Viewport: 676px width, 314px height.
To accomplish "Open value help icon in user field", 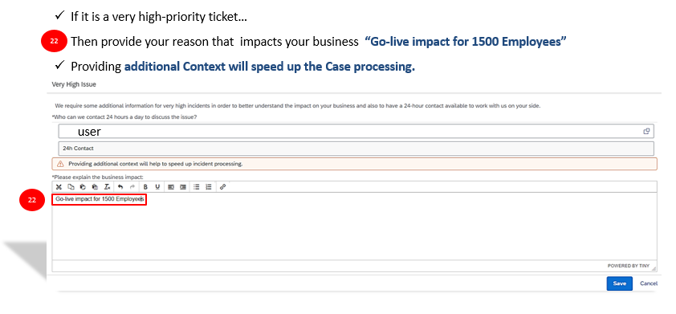I will (x=646, y=131).
